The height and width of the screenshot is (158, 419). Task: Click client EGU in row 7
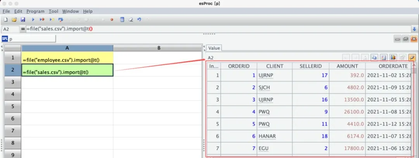point(275,148)
